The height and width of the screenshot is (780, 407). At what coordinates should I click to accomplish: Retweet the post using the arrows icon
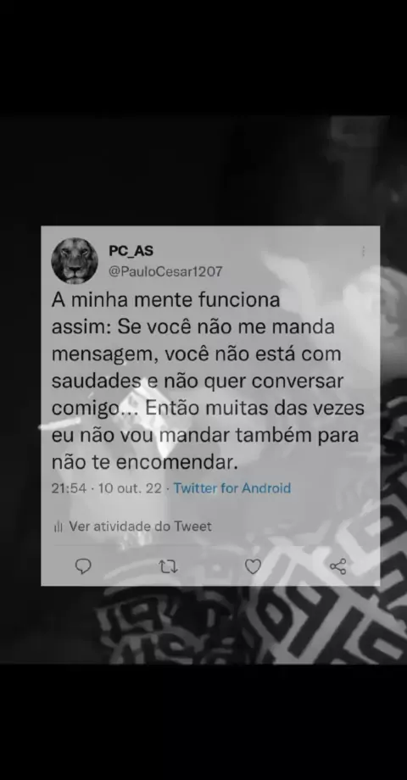(168, 566)
